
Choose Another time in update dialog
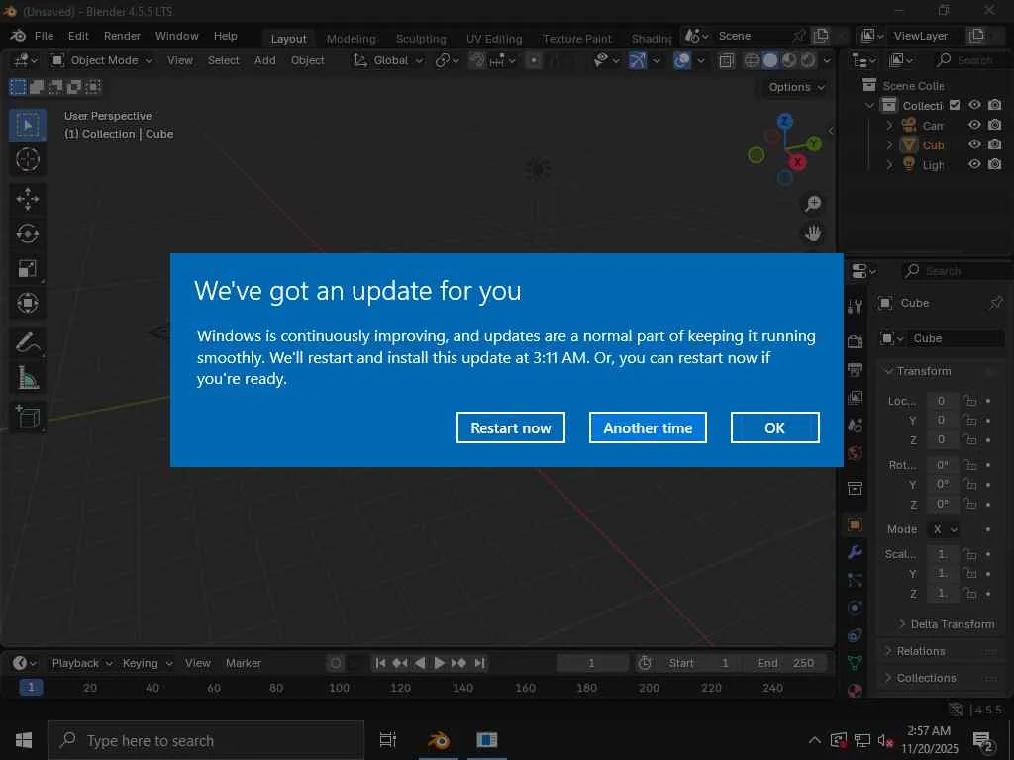click(x=648, y=427)
